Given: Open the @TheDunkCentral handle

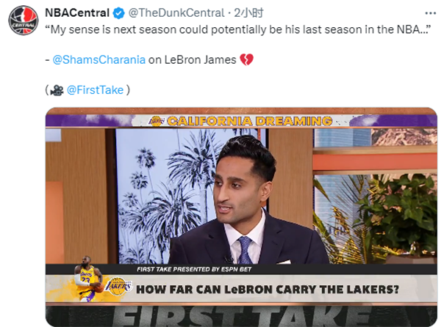Looking at the screenshot, I should tap(176, 13).
